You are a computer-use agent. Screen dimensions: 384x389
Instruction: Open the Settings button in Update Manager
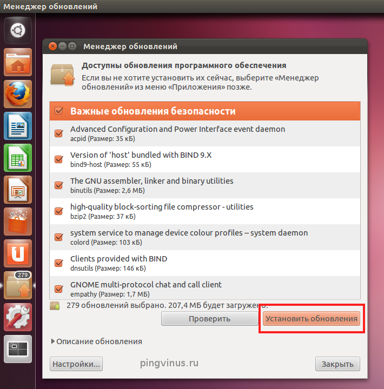(76, 364)
